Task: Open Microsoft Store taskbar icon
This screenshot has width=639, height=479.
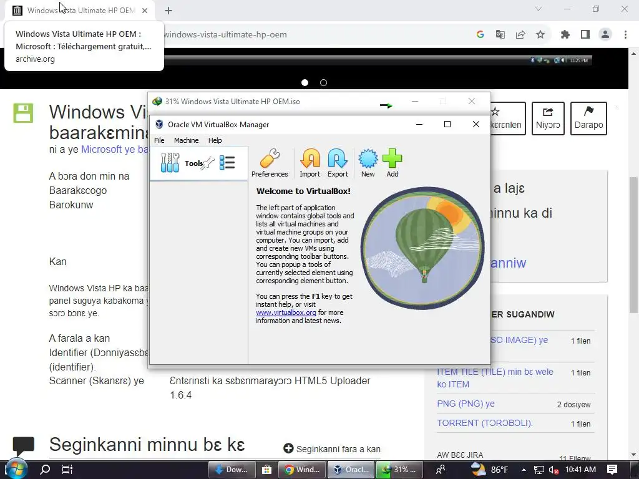Action: pyautogui.click(x=266, y=470)
